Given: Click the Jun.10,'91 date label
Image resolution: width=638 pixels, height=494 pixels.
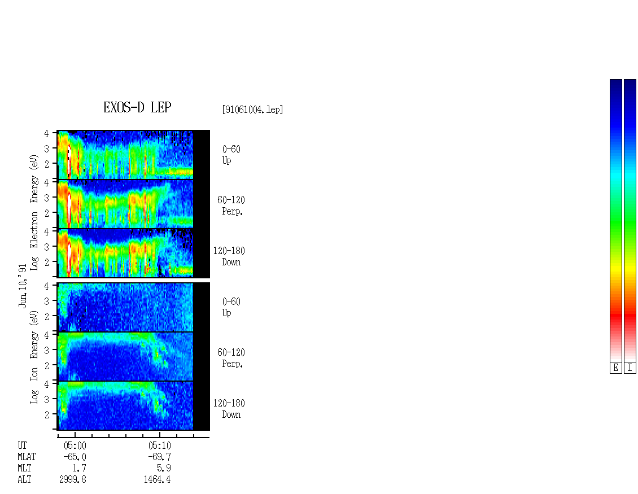Looking at the screenshot, I should point(23,286).
